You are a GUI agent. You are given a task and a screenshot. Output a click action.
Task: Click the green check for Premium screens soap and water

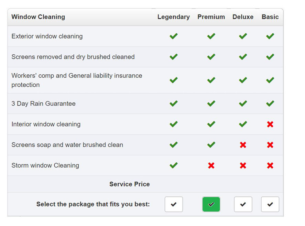coord(211,144)
